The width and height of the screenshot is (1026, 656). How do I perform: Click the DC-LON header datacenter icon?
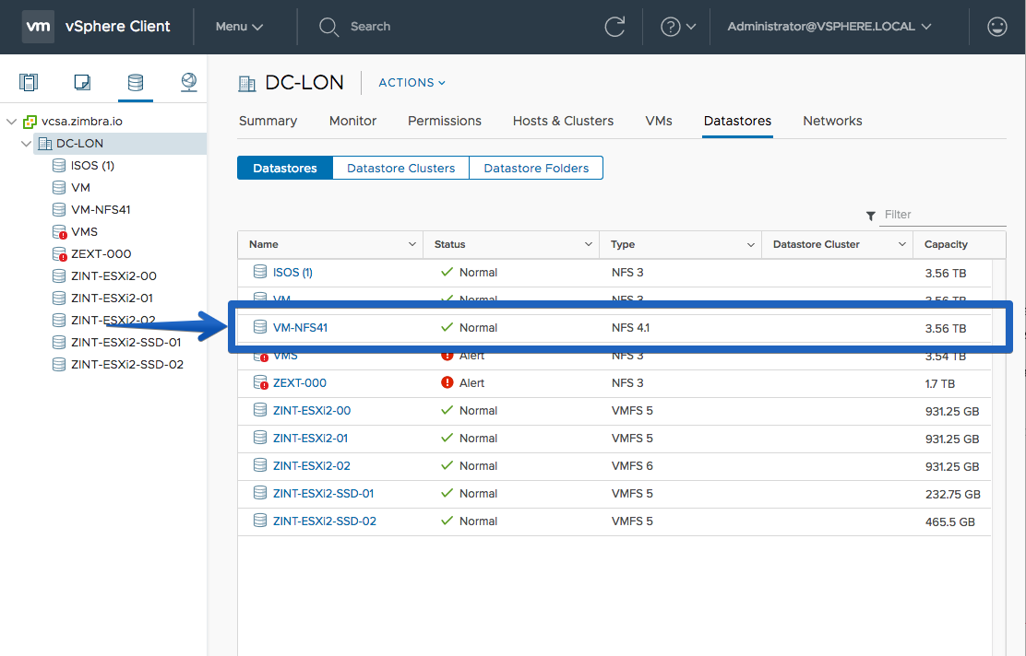click(246, 83)
